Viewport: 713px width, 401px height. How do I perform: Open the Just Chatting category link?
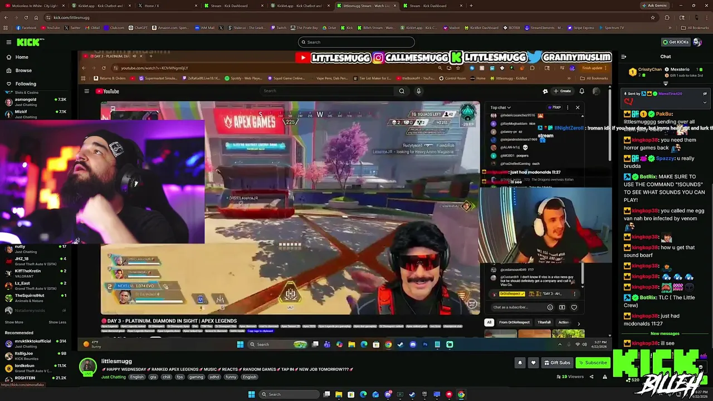click(x=114, y=377)
